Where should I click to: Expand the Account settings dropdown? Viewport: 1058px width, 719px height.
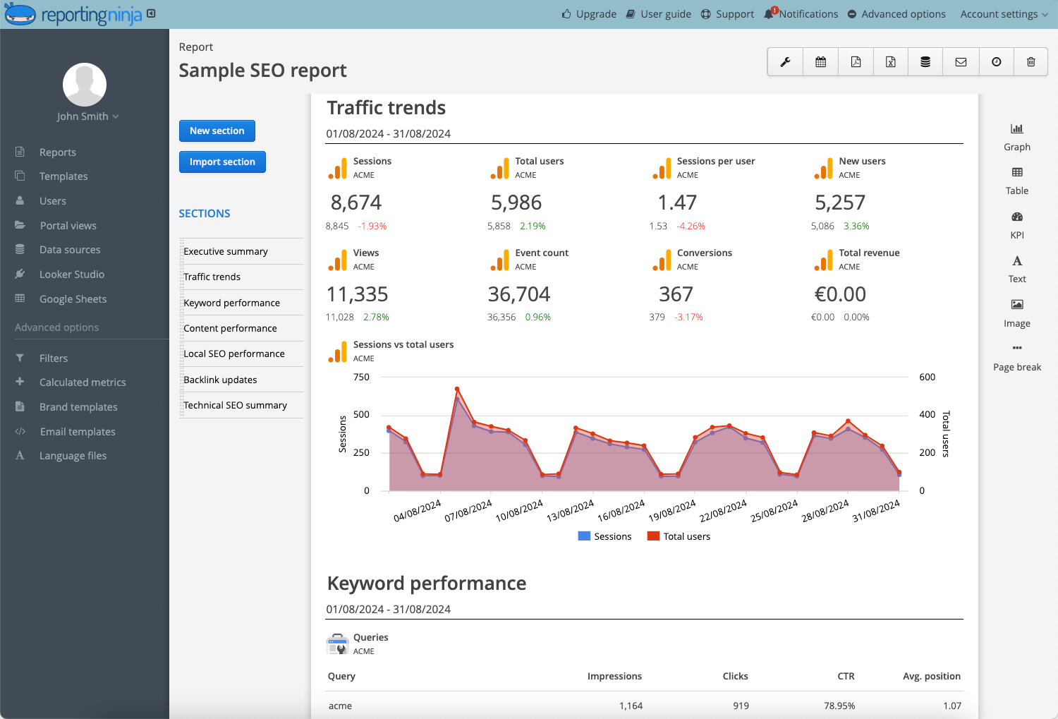1003,13
